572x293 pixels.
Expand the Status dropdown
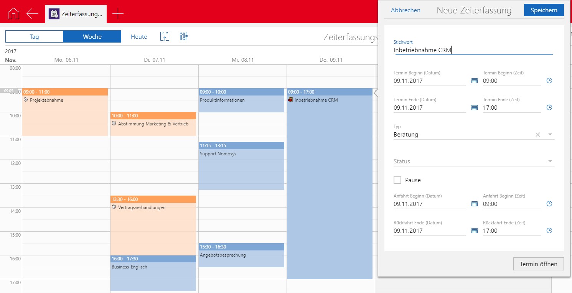[x=550, y=161]
